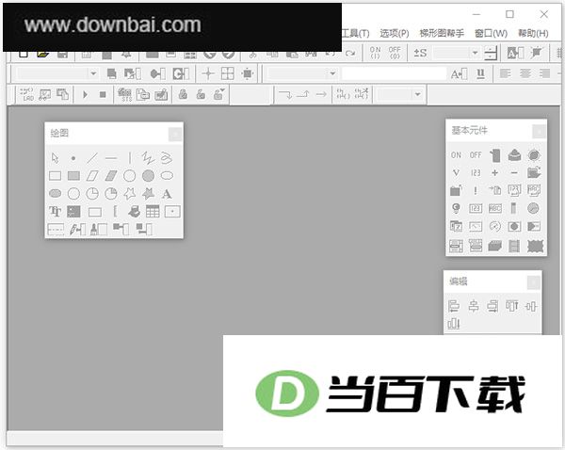Close the 绘图 floating panel
Viewport: 565px width, 450px height.
[175, 135]
